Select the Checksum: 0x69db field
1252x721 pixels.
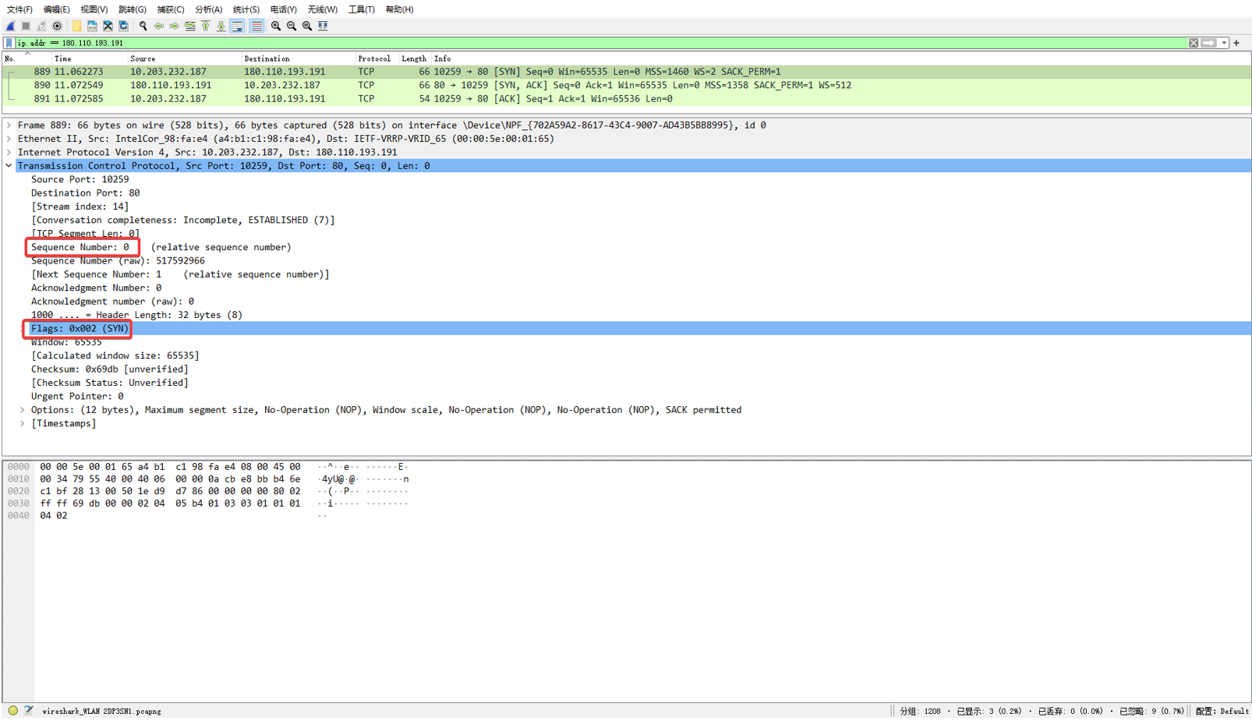(110, 369)
